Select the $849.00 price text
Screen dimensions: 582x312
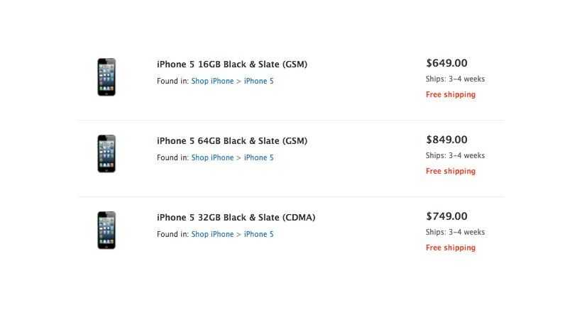coord(446,140)
